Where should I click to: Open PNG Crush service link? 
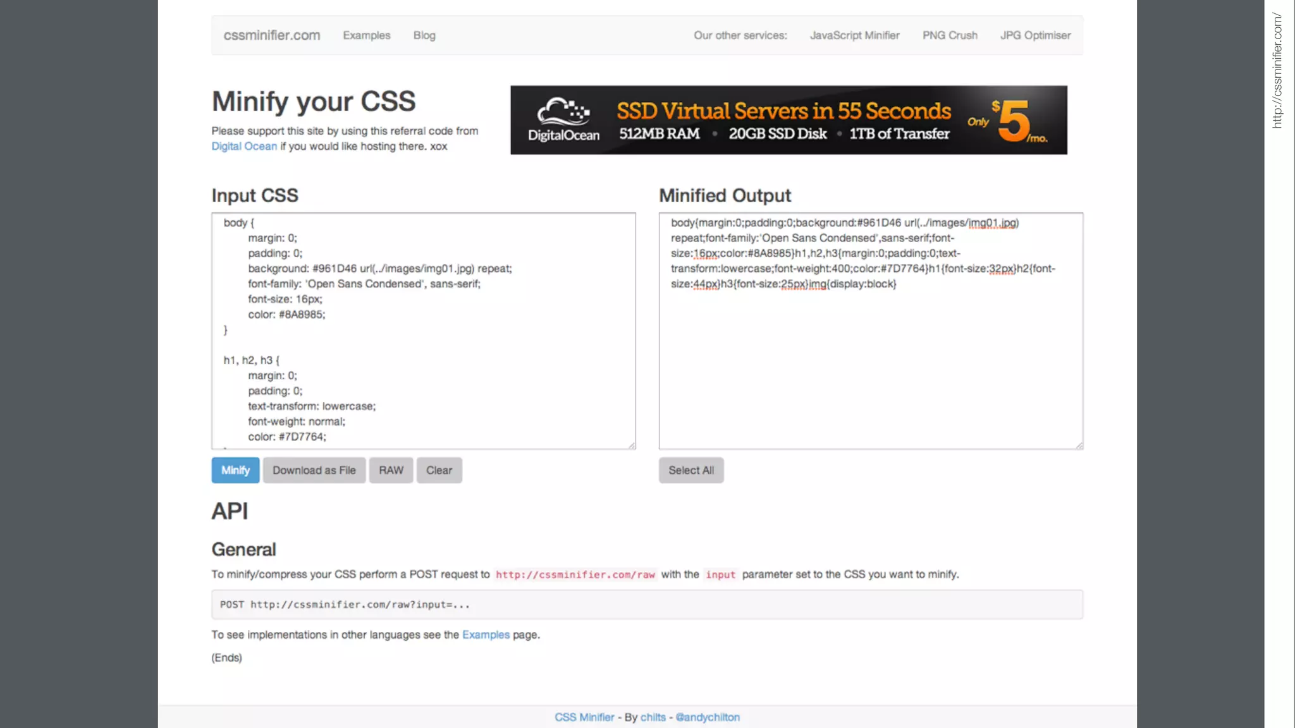950,35
